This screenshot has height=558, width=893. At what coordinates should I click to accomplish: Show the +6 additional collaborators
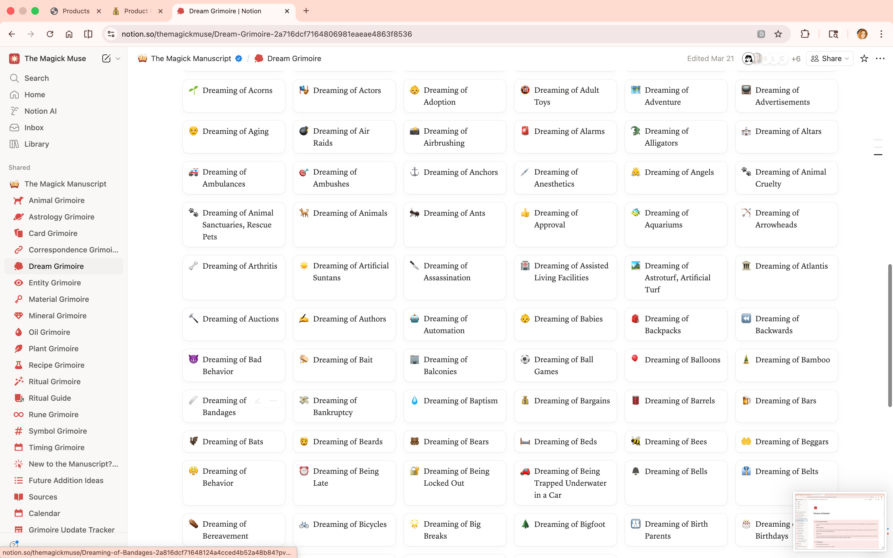pos(795,59)
